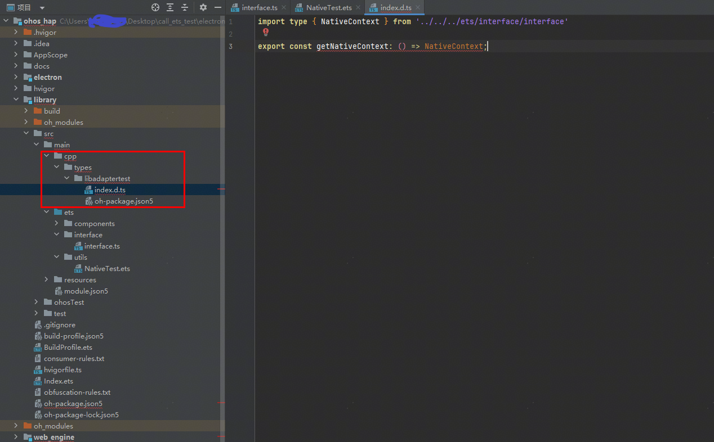The width and height of the screenshot is (714, 442).
Task: Click getNativeContext in line 3
Action: click(352, 46)
